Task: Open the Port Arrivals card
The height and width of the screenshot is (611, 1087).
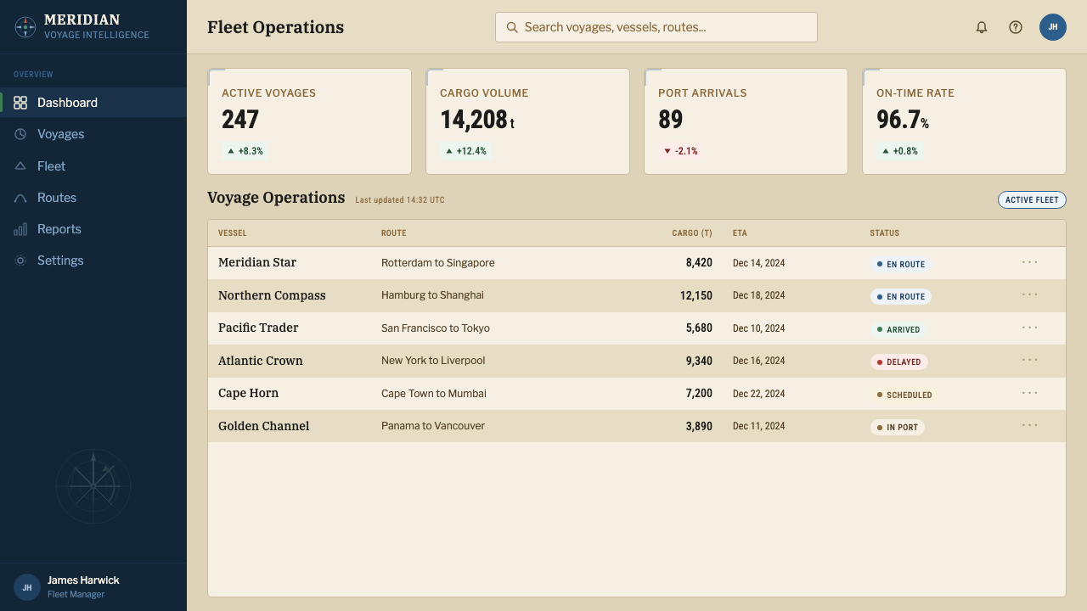Action: [x=746, y=121]
